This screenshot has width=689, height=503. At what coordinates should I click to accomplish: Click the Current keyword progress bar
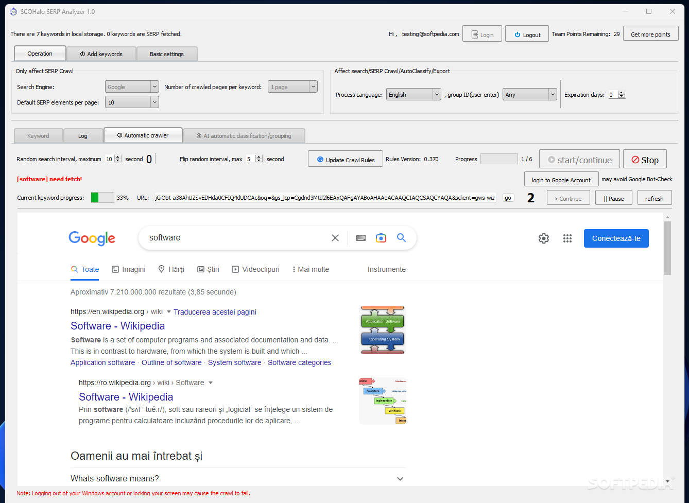(102, 198)
